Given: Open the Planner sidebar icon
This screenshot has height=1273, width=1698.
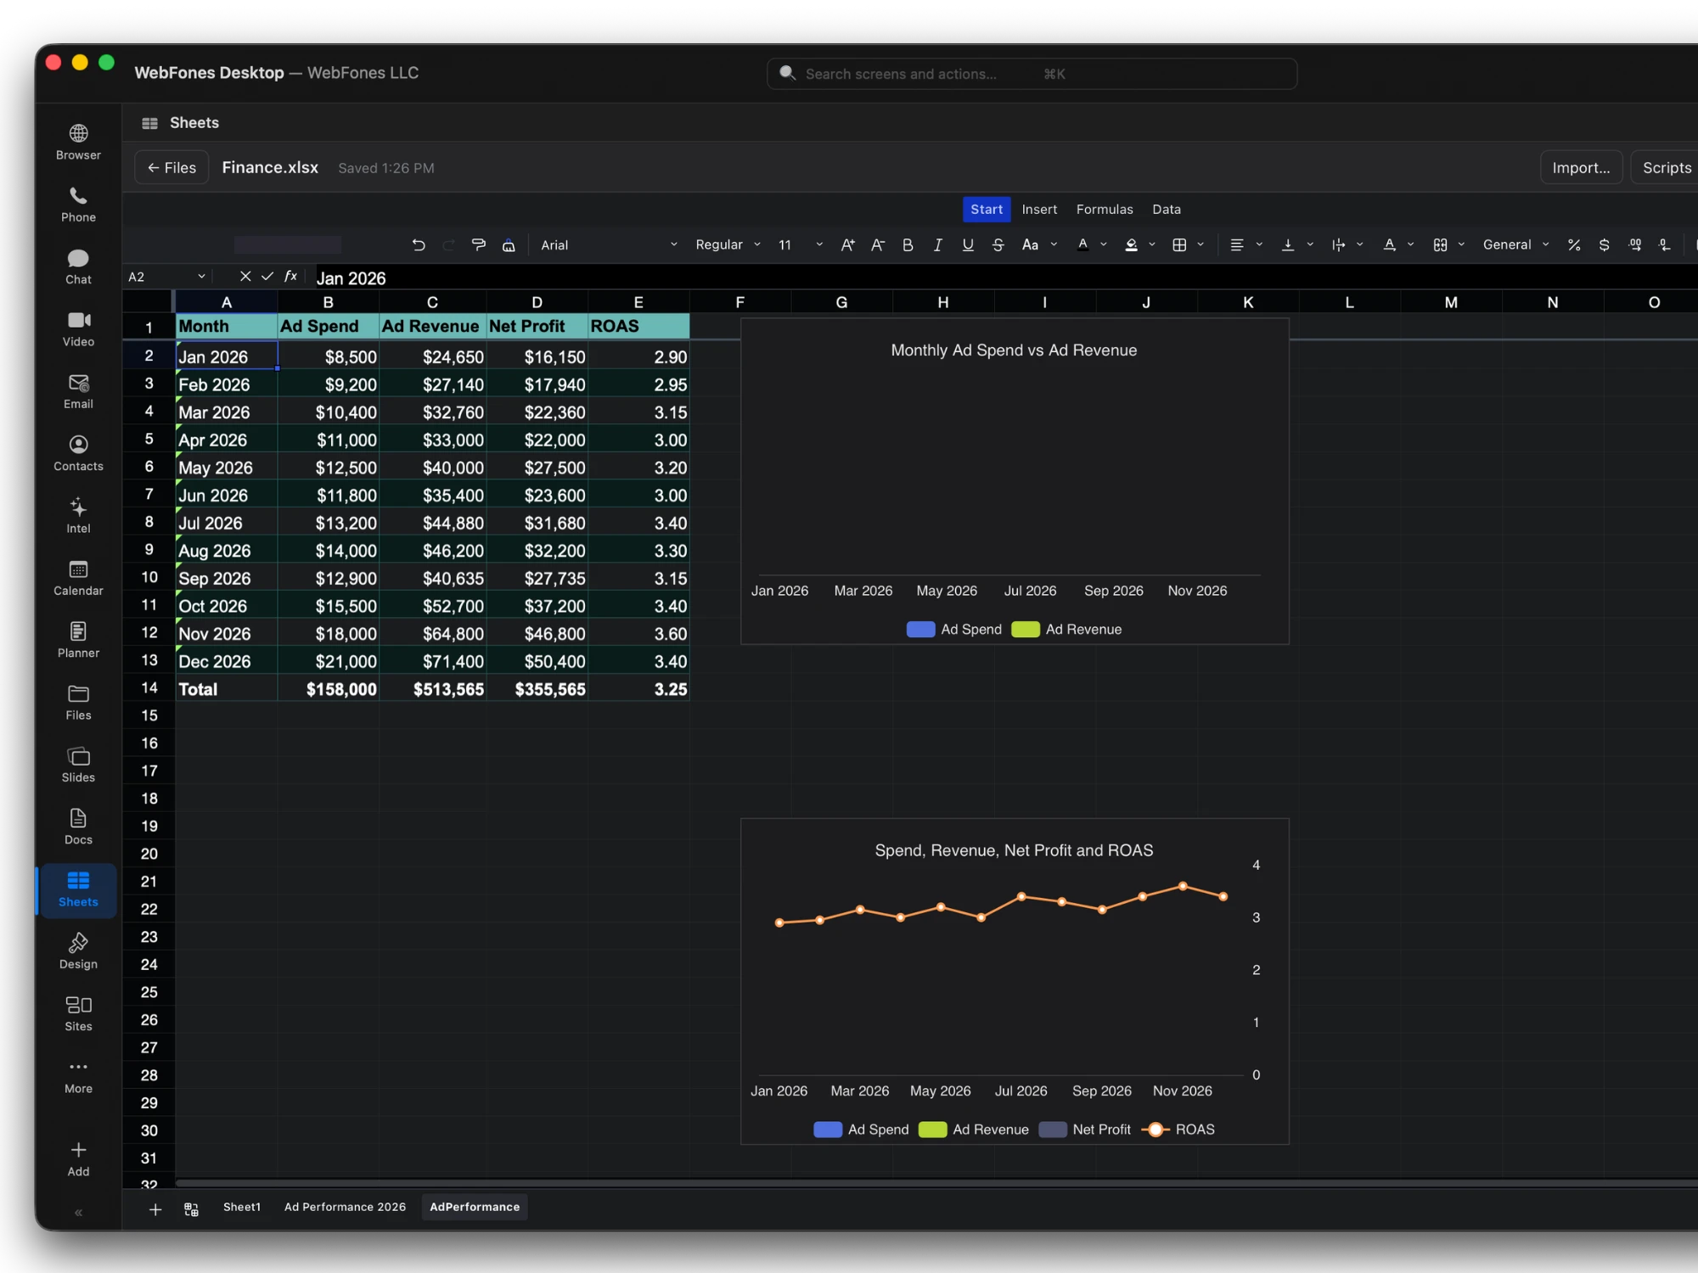Looking at the screenshot, I should click(78, 640).
